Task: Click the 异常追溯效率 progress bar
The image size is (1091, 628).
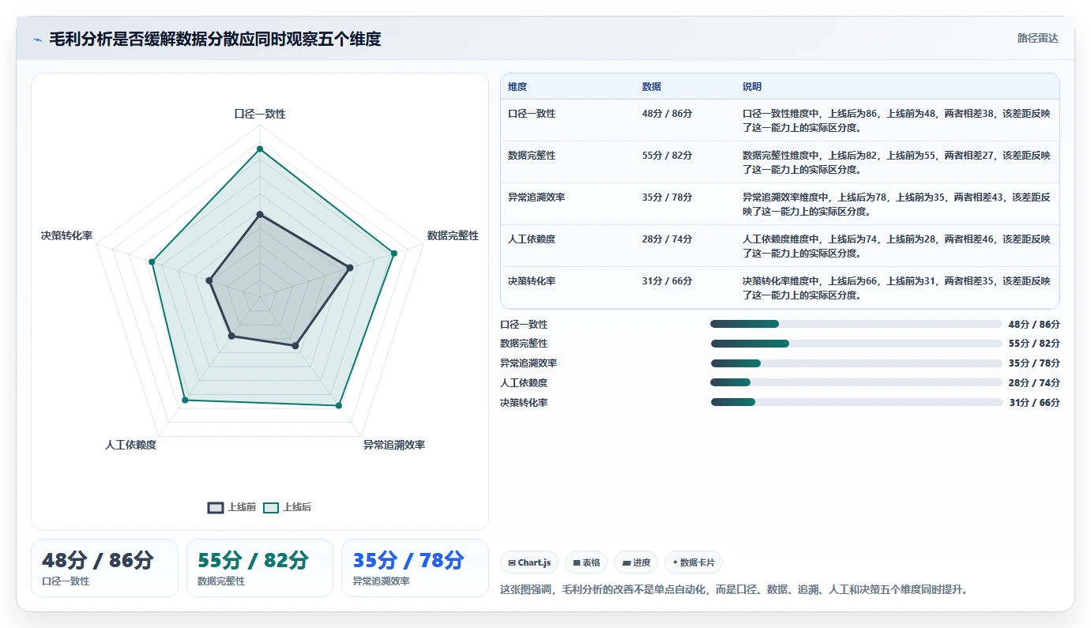Action: pos(856,363)
